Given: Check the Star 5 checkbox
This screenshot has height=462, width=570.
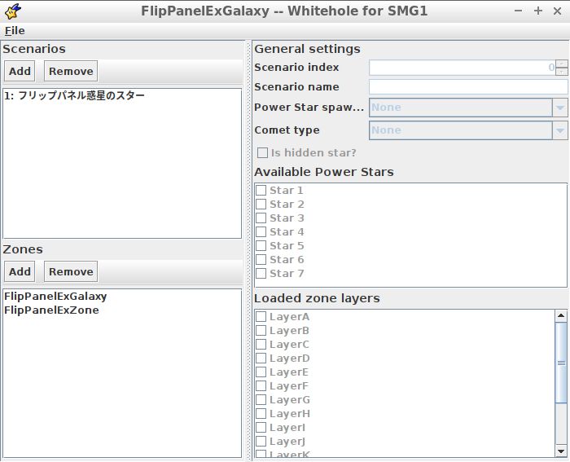Looking at the screenshot, I should click(261, 245).
